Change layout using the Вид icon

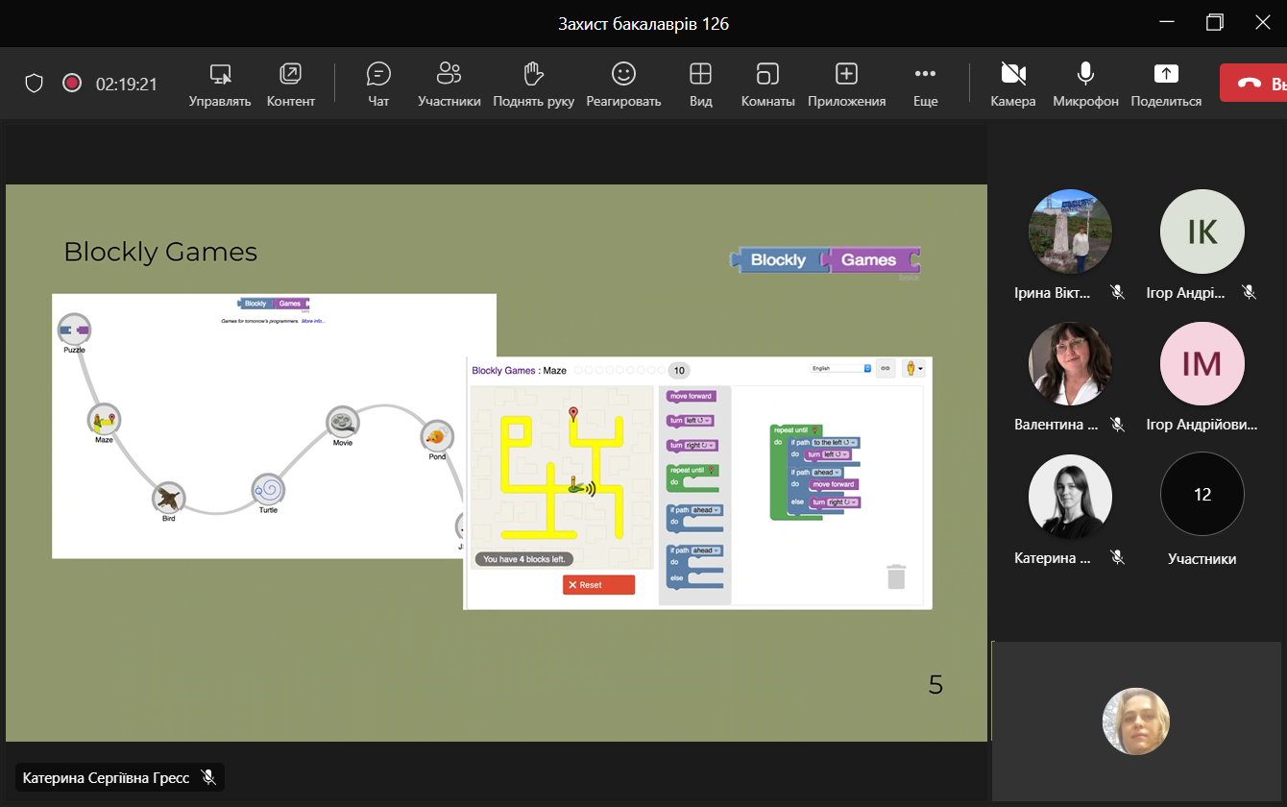[700, 83]
